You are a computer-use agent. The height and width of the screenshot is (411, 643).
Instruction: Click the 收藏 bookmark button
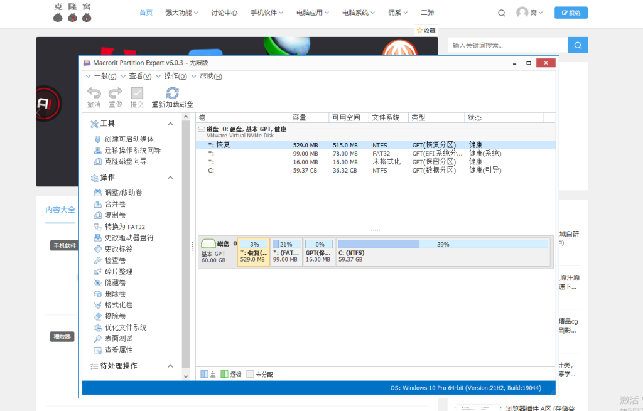[x=426, y=31]
